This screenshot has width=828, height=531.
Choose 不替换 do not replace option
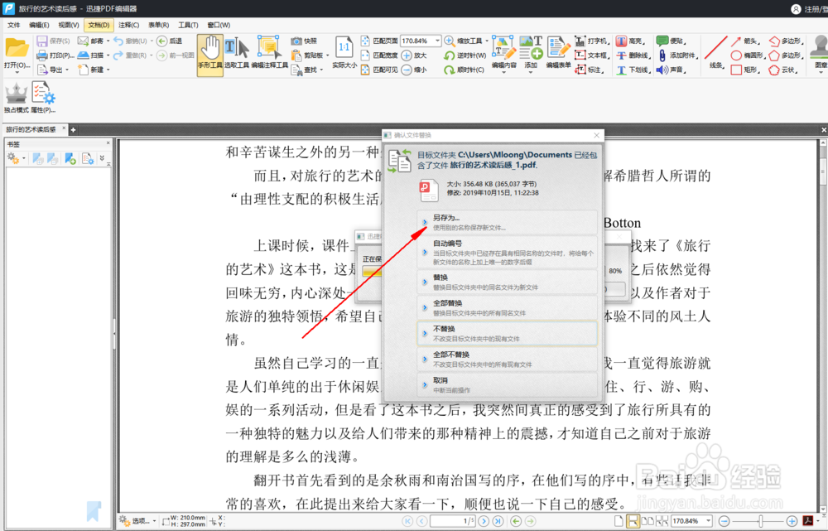pos(507,333)
